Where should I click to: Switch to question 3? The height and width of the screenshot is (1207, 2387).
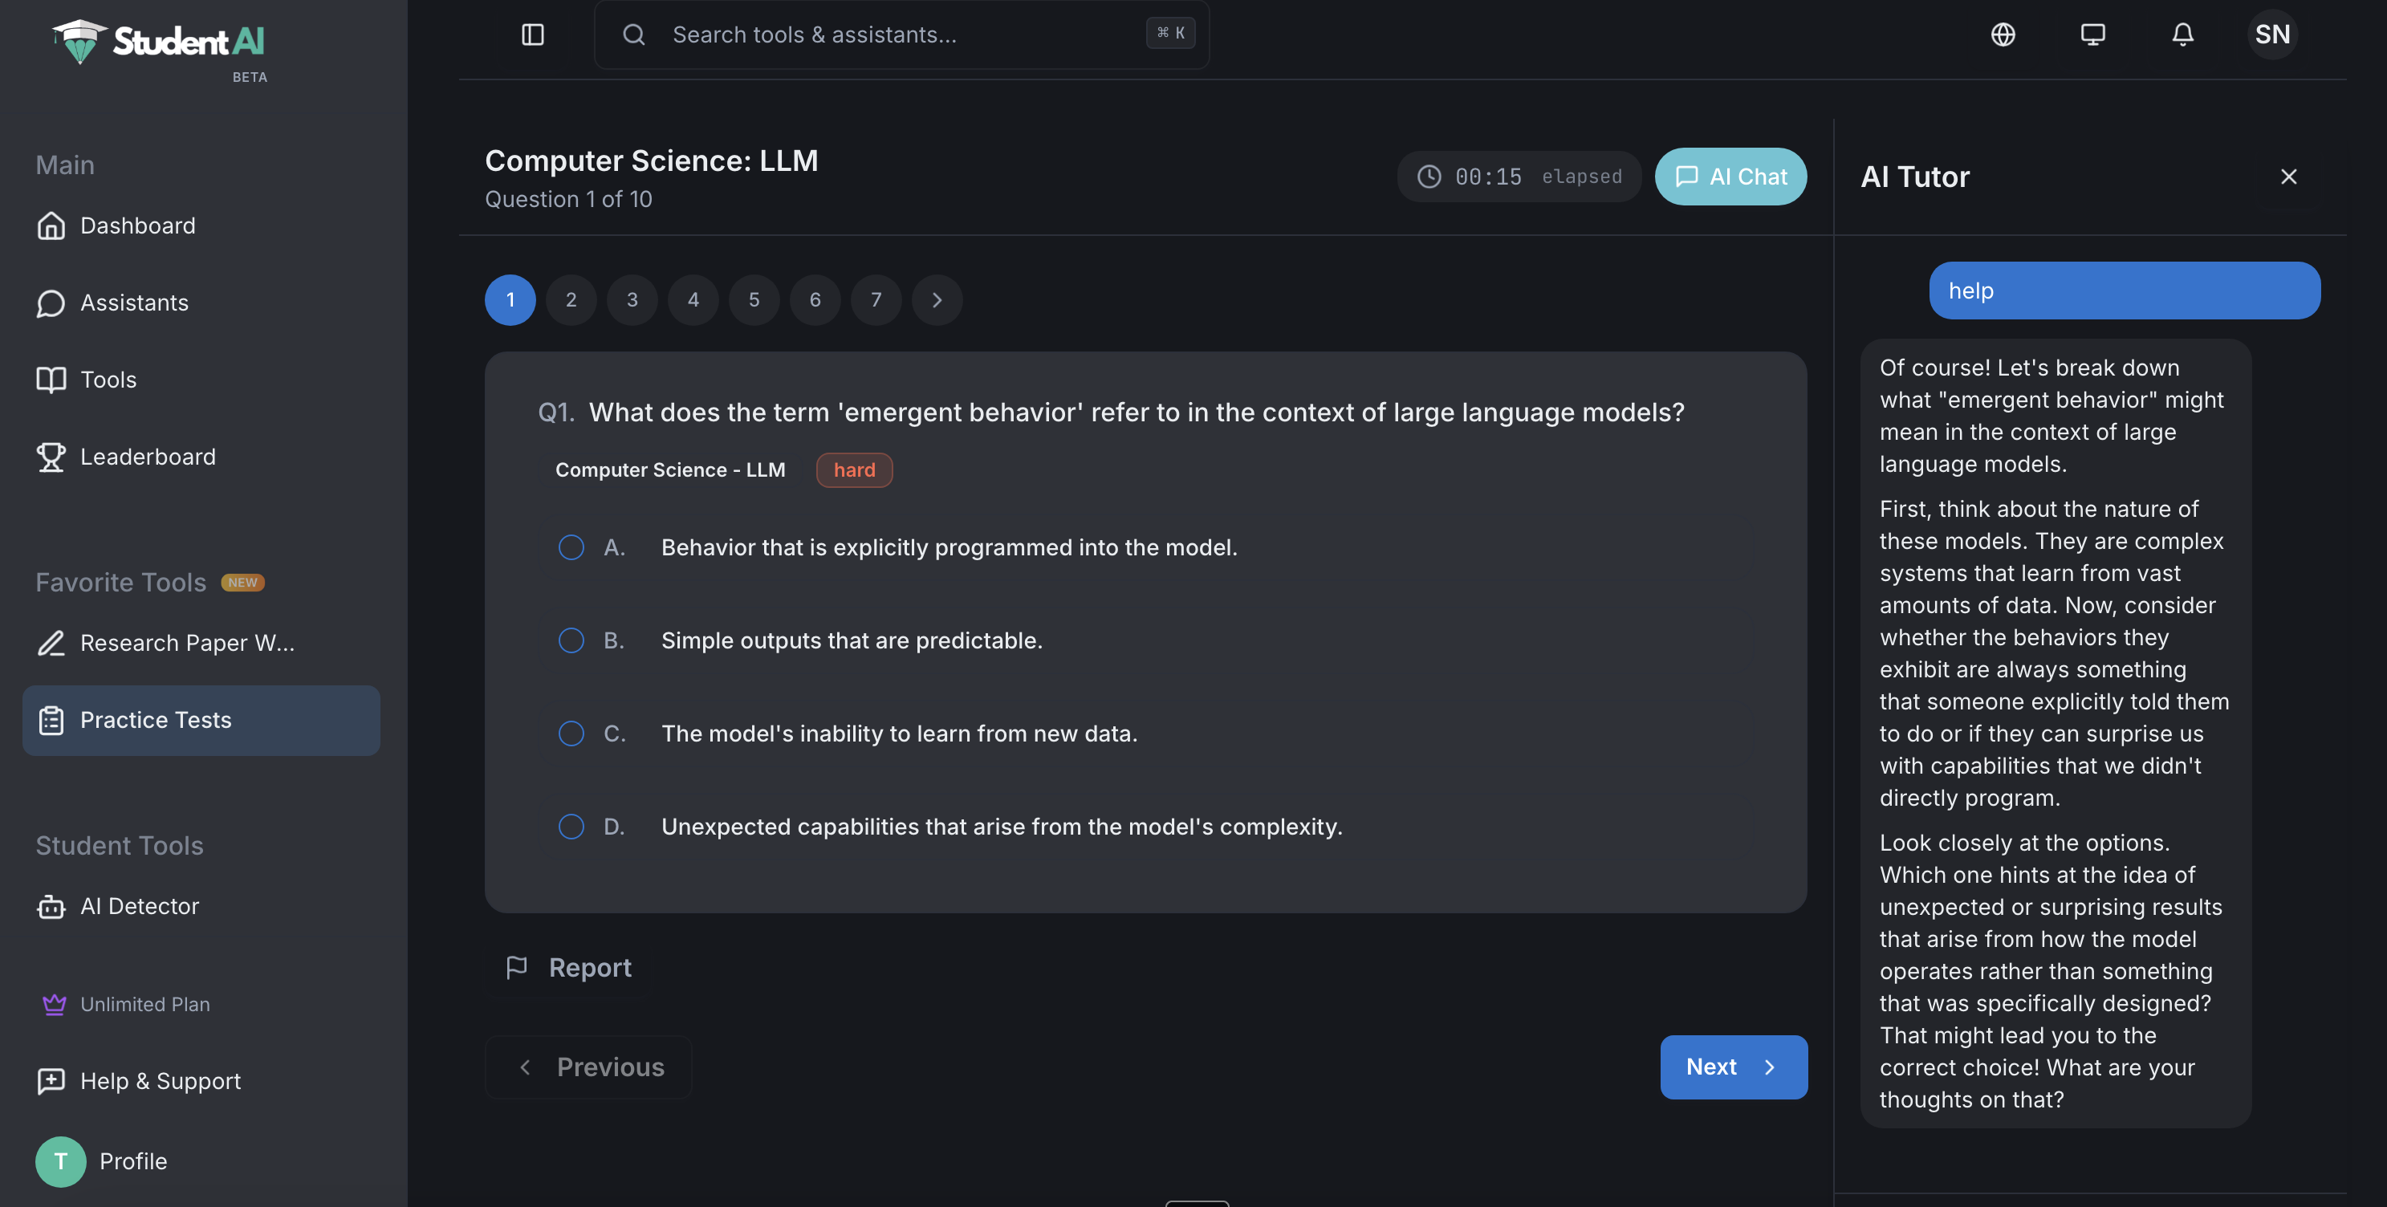632,299
